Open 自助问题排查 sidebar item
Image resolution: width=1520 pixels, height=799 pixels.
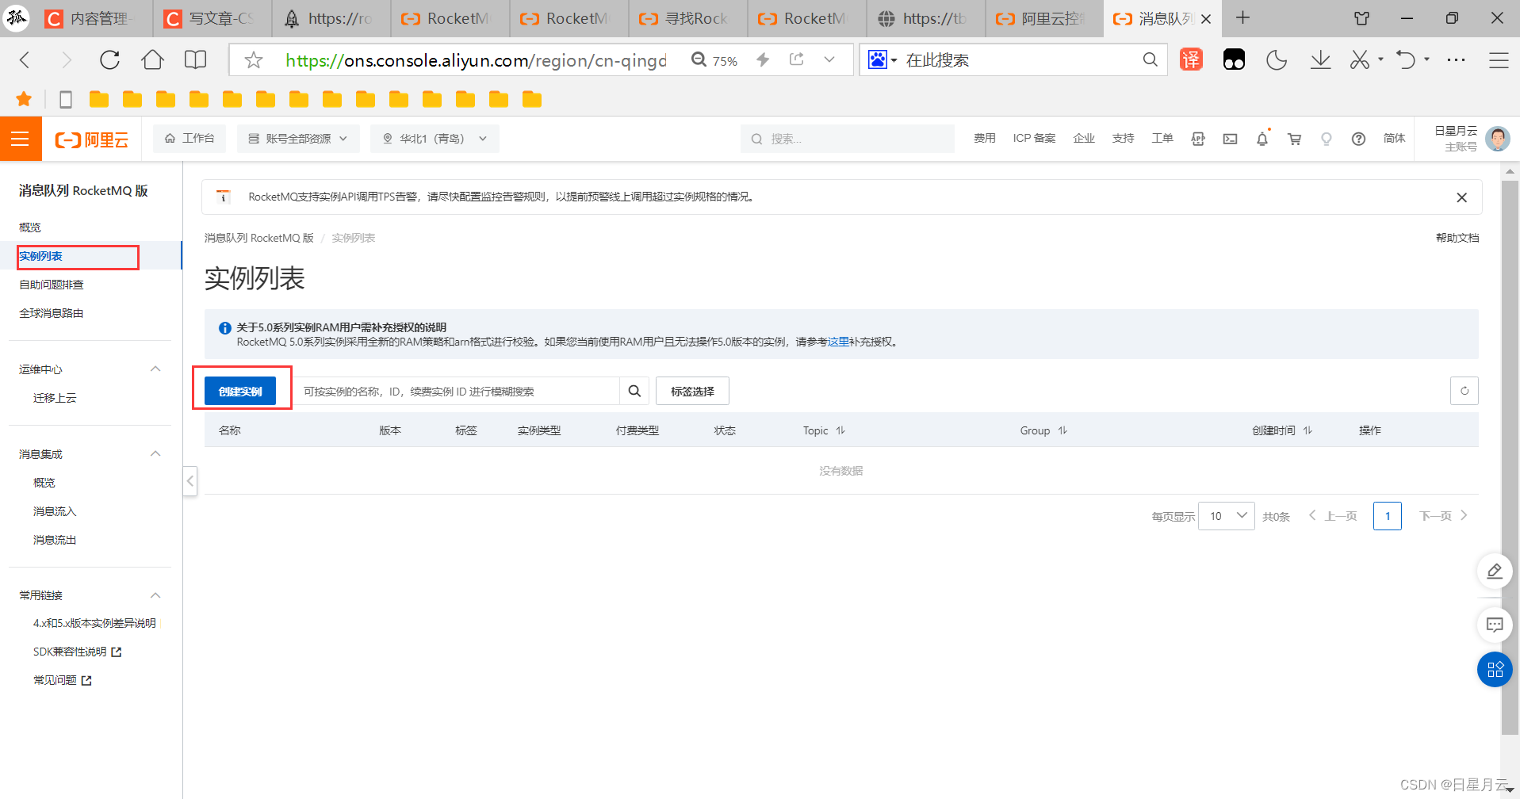(x=52, y=285)
